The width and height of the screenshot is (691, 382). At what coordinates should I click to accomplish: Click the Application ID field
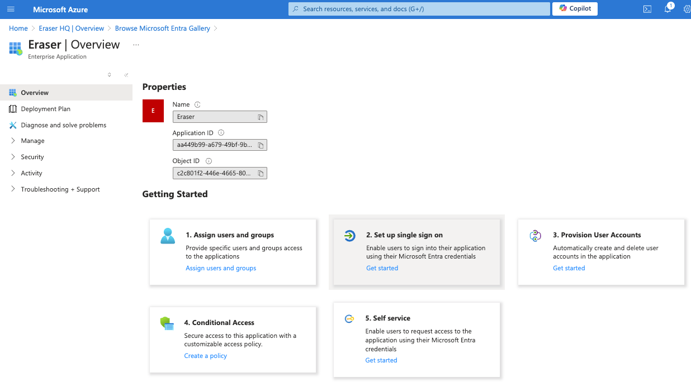pyautogui.click(x=220, y=145)
